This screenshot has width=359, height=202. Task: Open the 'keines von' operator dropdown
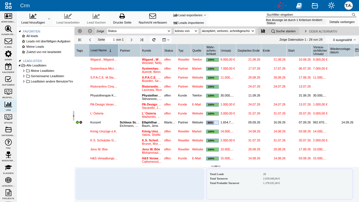[x=186, y=31]
